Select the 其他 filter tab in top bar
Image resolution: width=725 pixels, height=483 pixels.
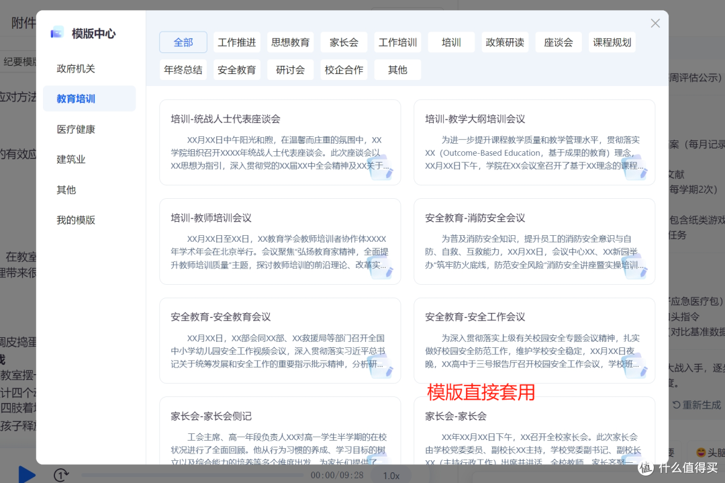[397, 70]
